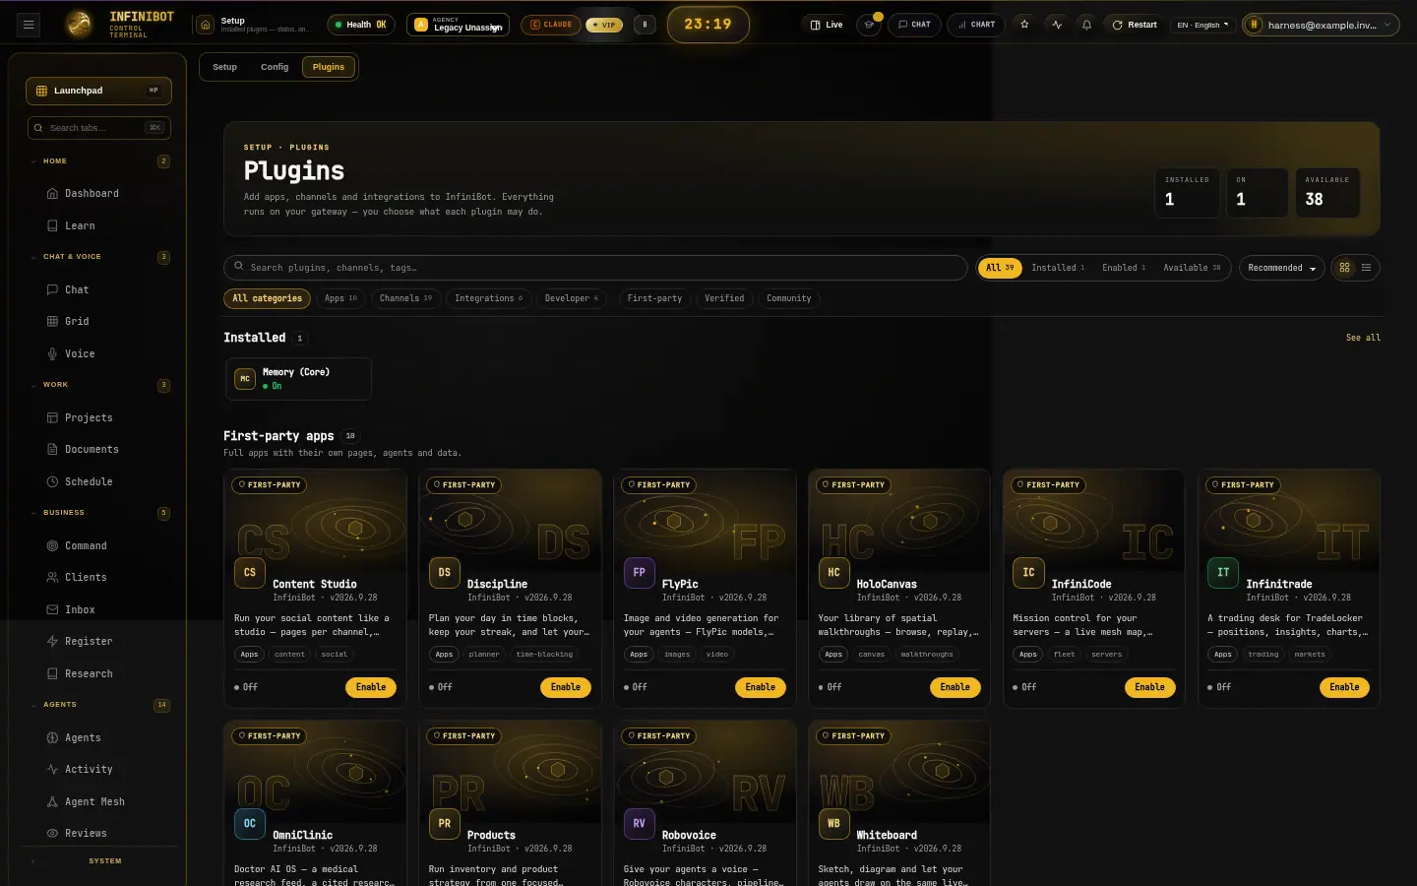
Task: Click the Restart button
Action: (1134, 25)
